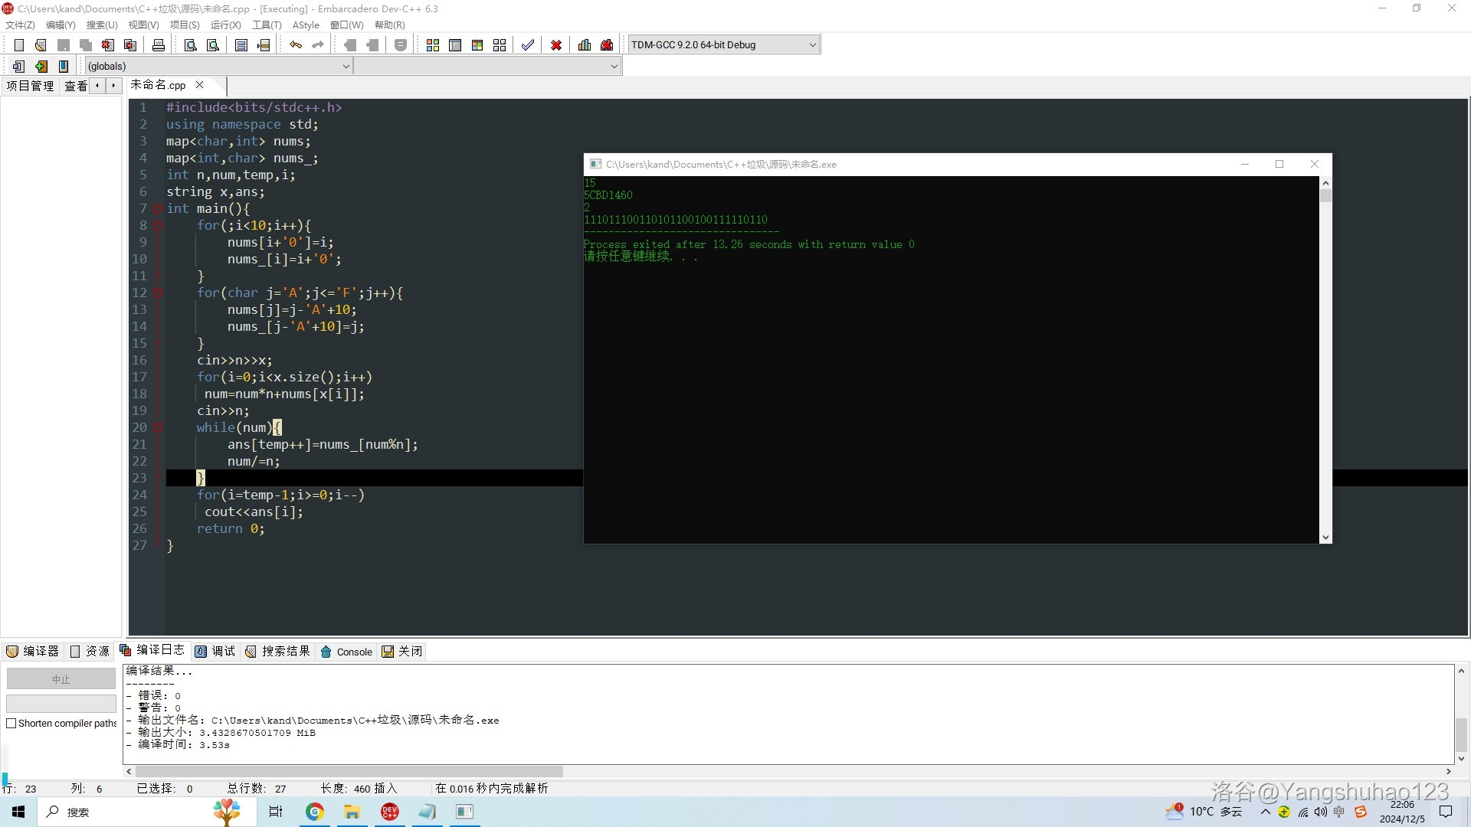The image size is (1471, 827).
Task: Click the profile analysis bar chart icon
Action: 585,45
